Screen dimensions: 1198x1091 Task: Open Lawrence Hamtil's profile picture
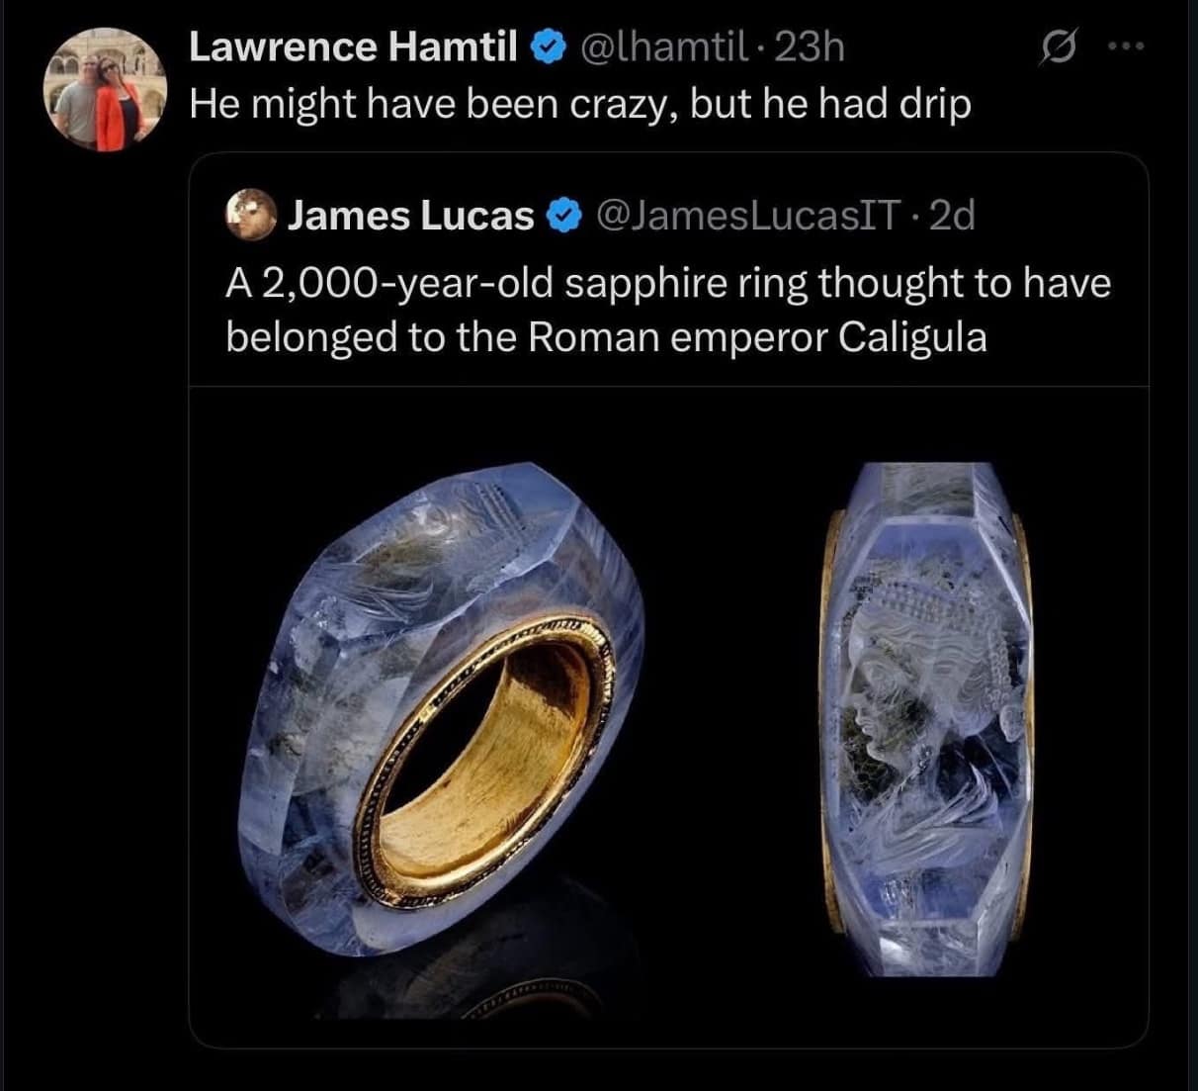(106, 89)
